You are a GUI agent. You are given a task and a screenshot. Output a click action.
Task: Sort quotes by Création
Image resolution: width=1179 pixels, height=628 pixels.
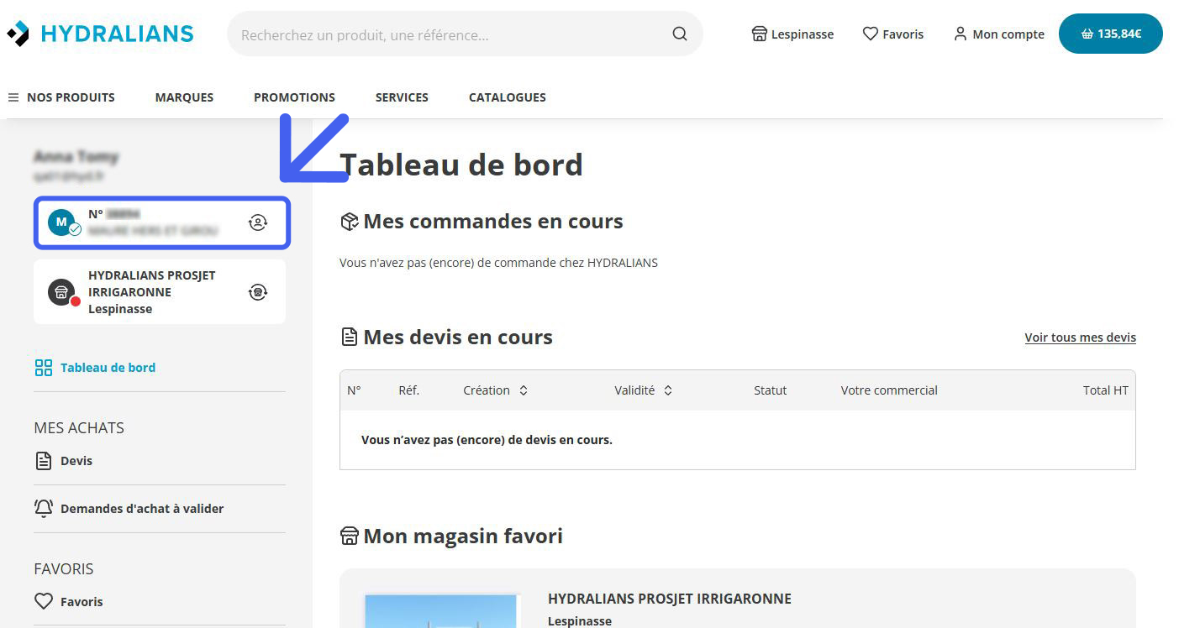(496, 390)
